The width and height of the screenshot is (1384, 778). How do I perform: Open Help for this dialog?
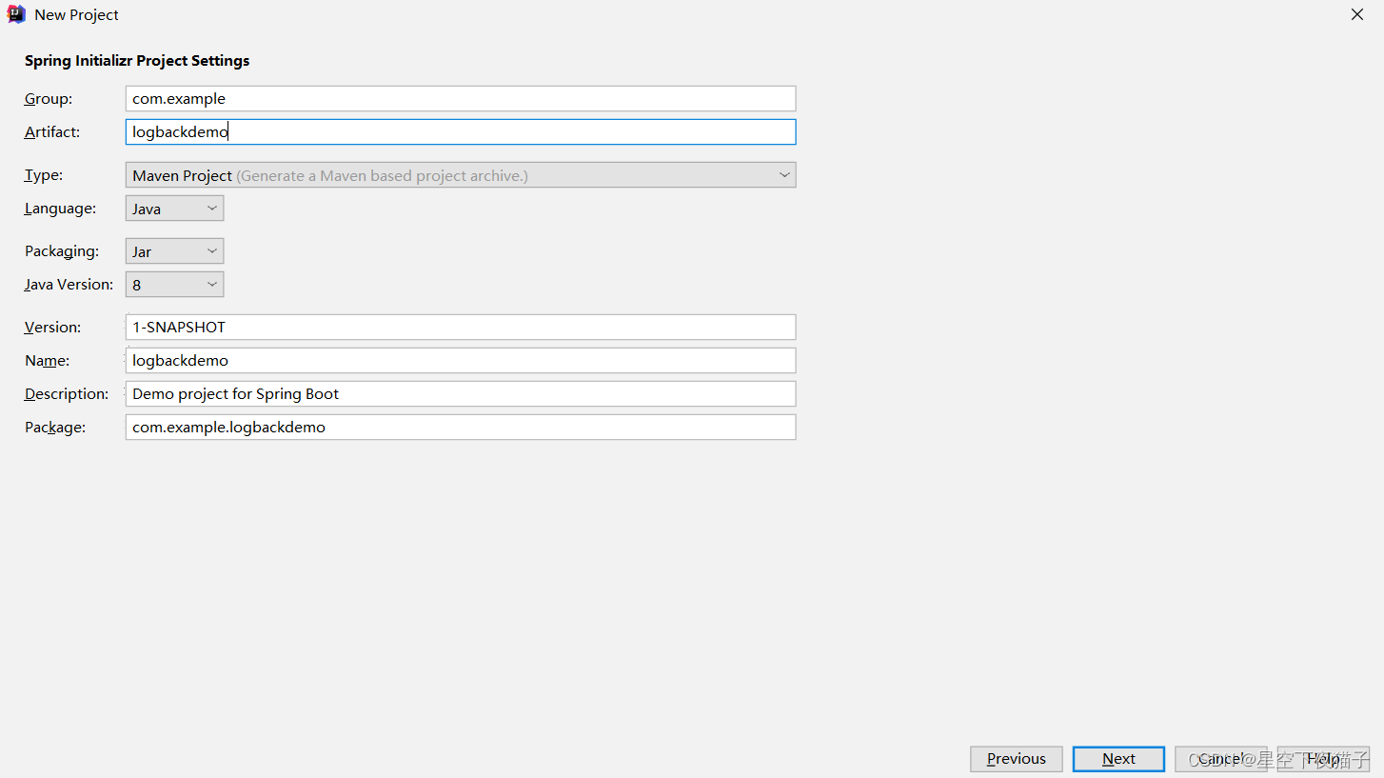1323,759
